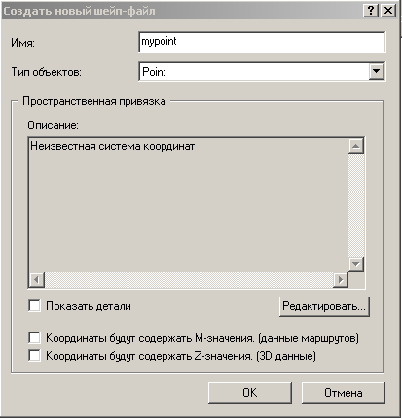Image resolution: width=402 pixels, height=419 pixels.
Task: Click the Отмена button
Action: pyautogui.click(x=344, y=393)
